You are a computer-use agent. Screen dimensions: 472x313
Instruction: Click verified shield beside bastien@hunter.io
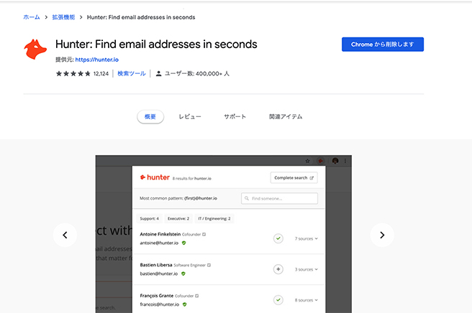[x=183, y=274]
